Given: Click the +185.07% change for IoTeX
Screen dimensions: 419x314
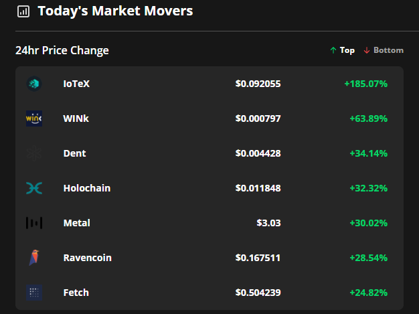Looking at the screenshot, I should [366, 84].
